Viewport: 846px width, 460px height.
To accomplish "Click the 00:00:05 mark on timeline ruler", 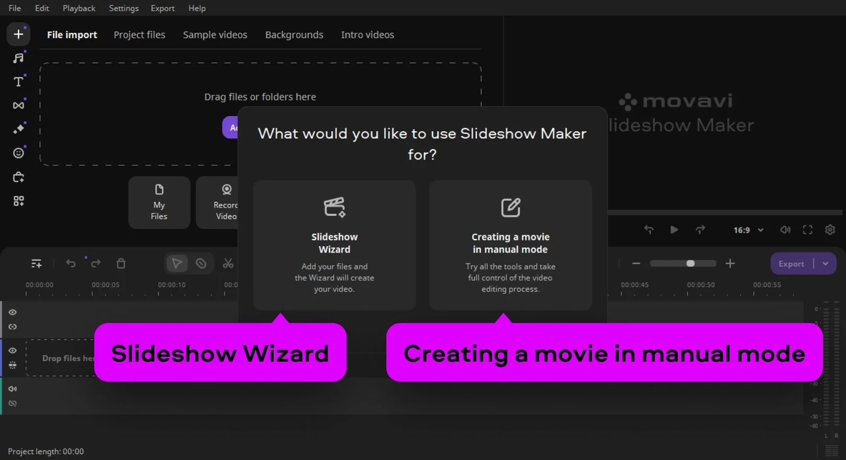I will point(105,285).
